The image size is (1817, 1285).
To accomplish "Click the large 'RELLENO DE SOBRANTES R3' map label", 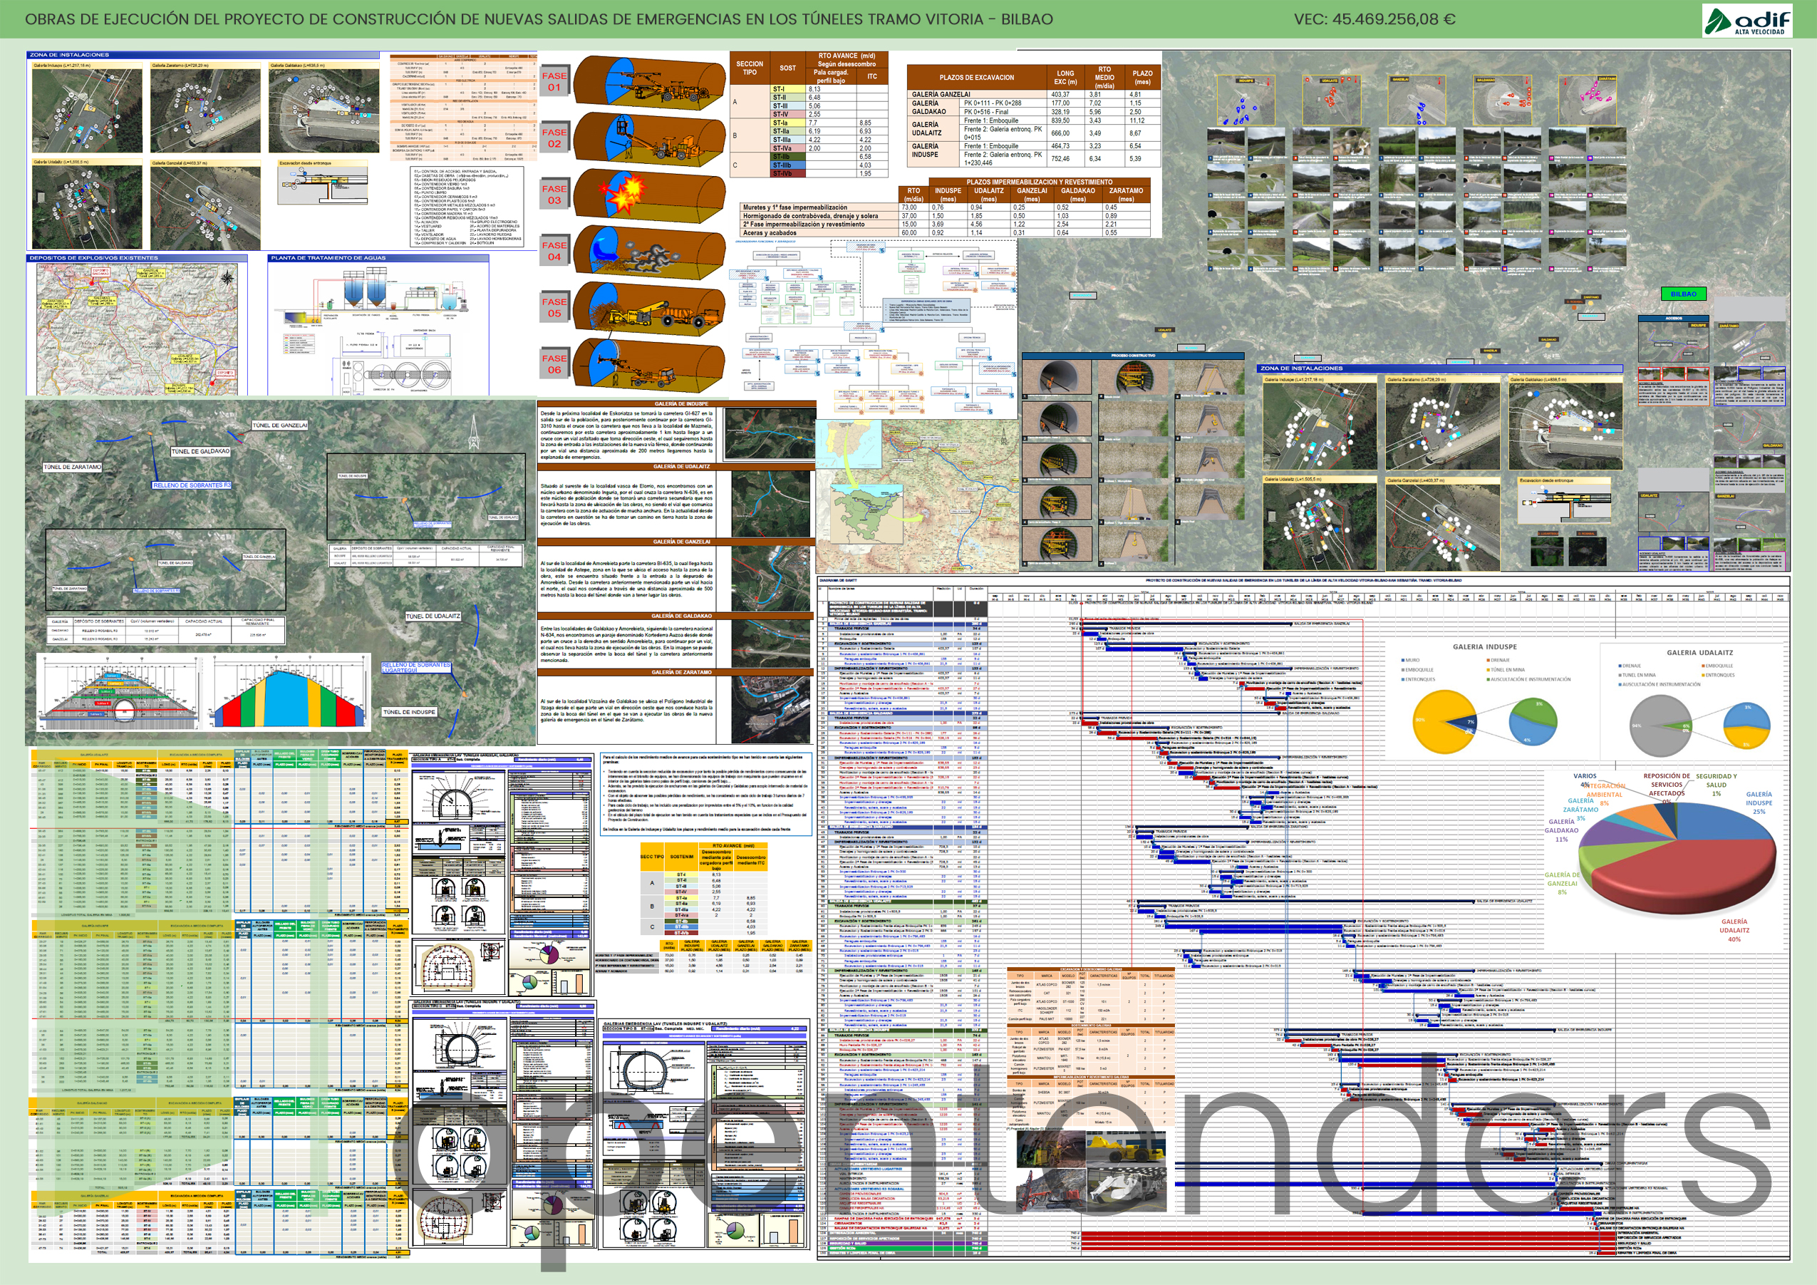I will pyautogui.click(x=192, y=485).
